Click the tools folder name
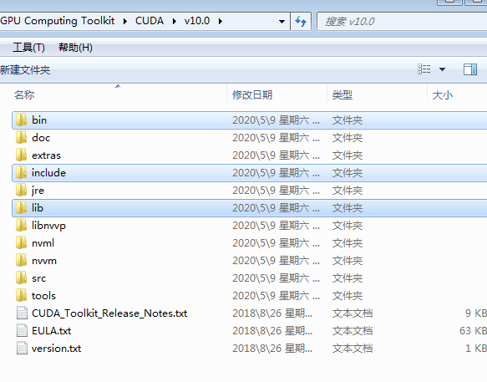The width and height of the screenshot is (487, 382). (x=43, y=296)
